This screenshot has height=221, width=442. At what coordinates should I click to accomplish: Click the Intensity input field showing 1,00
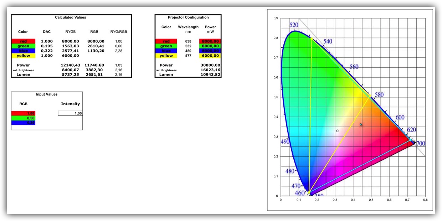[70, 113]
